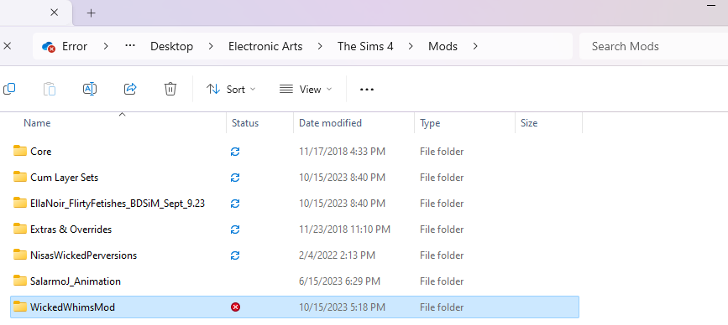Click File folder type in Core row
Screen dimensions: 728x325
pyautogui.click(x=442, y=152)
